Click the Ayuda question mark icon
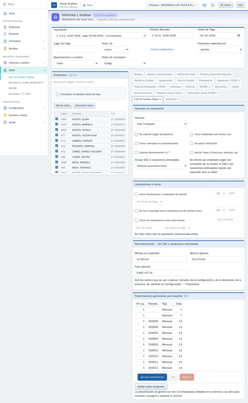Image resolution: width=248 pixels, height=403 pixels. [x=5, y=123]
